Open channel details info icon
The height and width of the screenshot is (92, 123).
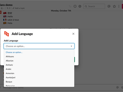coord(75,6)
